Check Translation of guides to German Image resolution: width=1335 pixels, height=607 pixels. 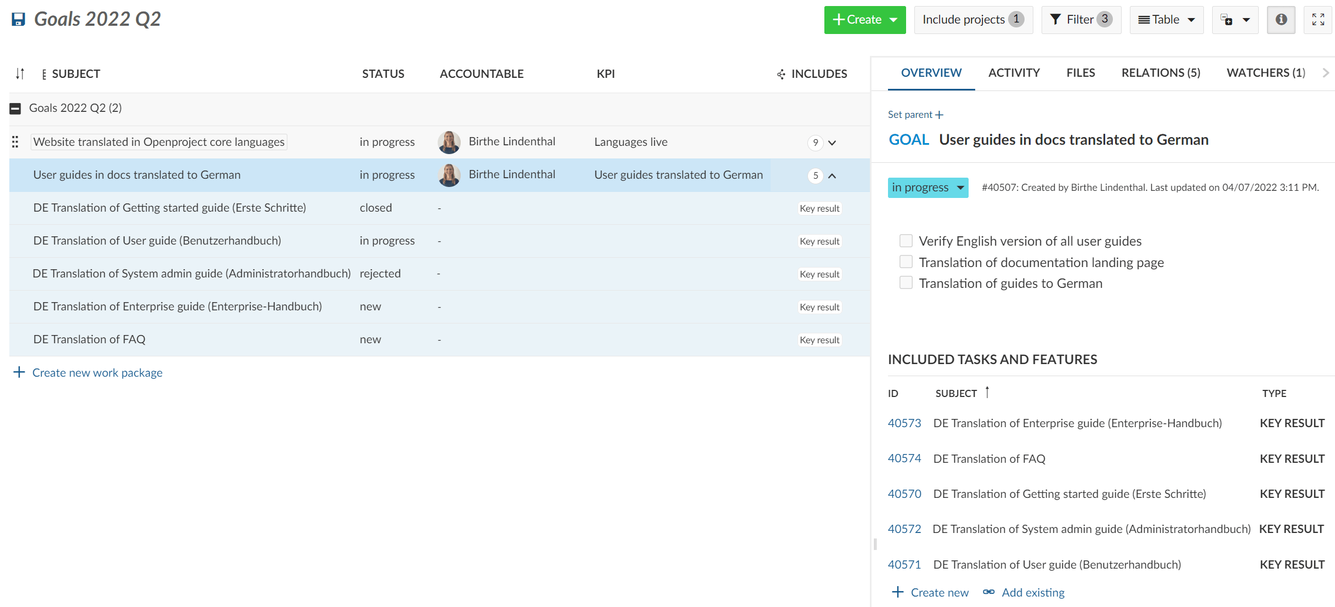point(906,282)
